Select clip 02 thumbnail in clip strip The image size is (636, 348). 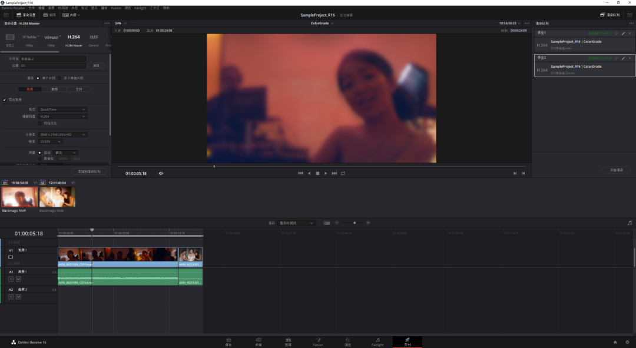[x=57, y=197]
